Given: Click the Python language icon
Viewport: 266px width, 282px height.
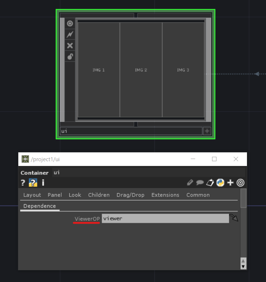Looking at the screenshot, I should click(x=221, y=182).
